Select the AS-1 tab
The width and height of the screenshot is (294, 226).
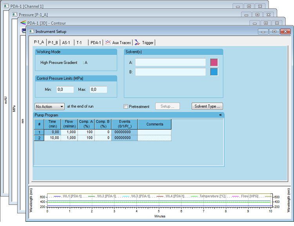pos(66,42)
